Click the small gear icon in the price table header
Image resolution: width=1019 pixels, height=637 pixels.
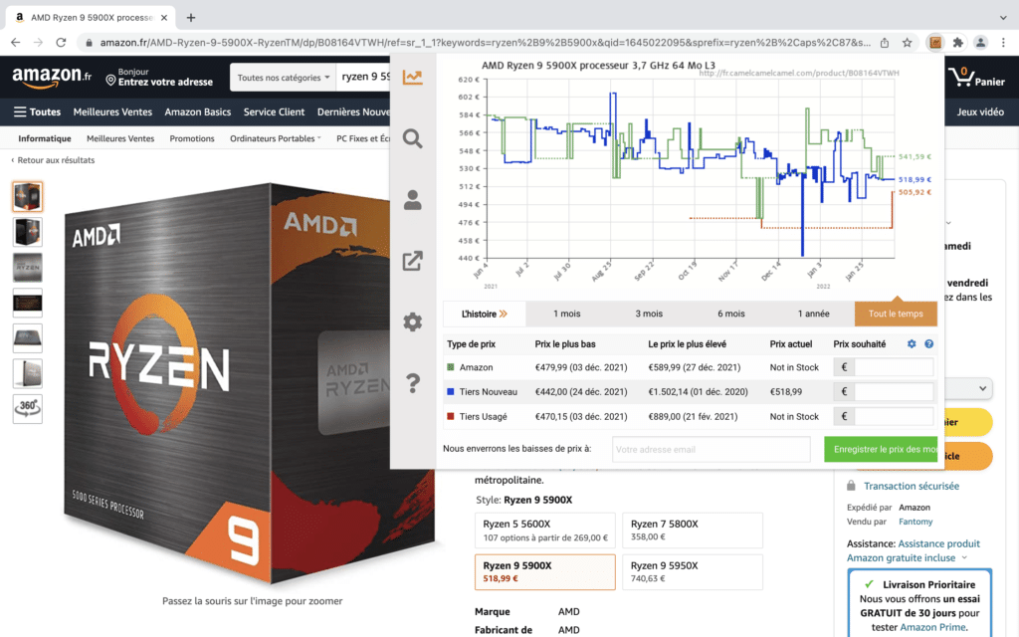click(x=912, y=343)
